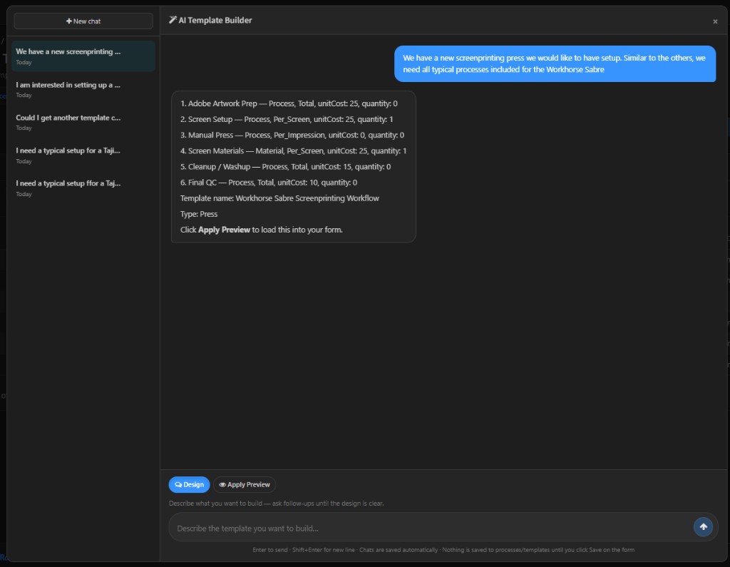This screenshot has width=730, height=567.
Task: Open chat 'I am interested in setting up a ...'
Action: tap(83, 89)
